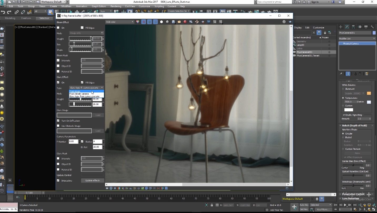
Task: Select the Bladed aperture shape radio button
Action: (x=343, y=137)
